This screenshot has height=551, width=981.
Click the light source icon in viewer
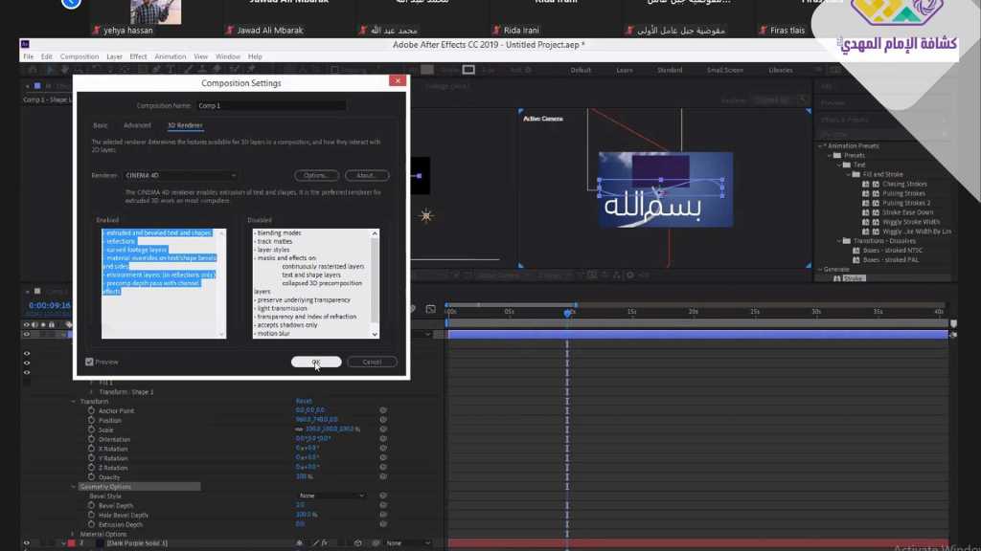pyautogui.click(x=426, y=216)
